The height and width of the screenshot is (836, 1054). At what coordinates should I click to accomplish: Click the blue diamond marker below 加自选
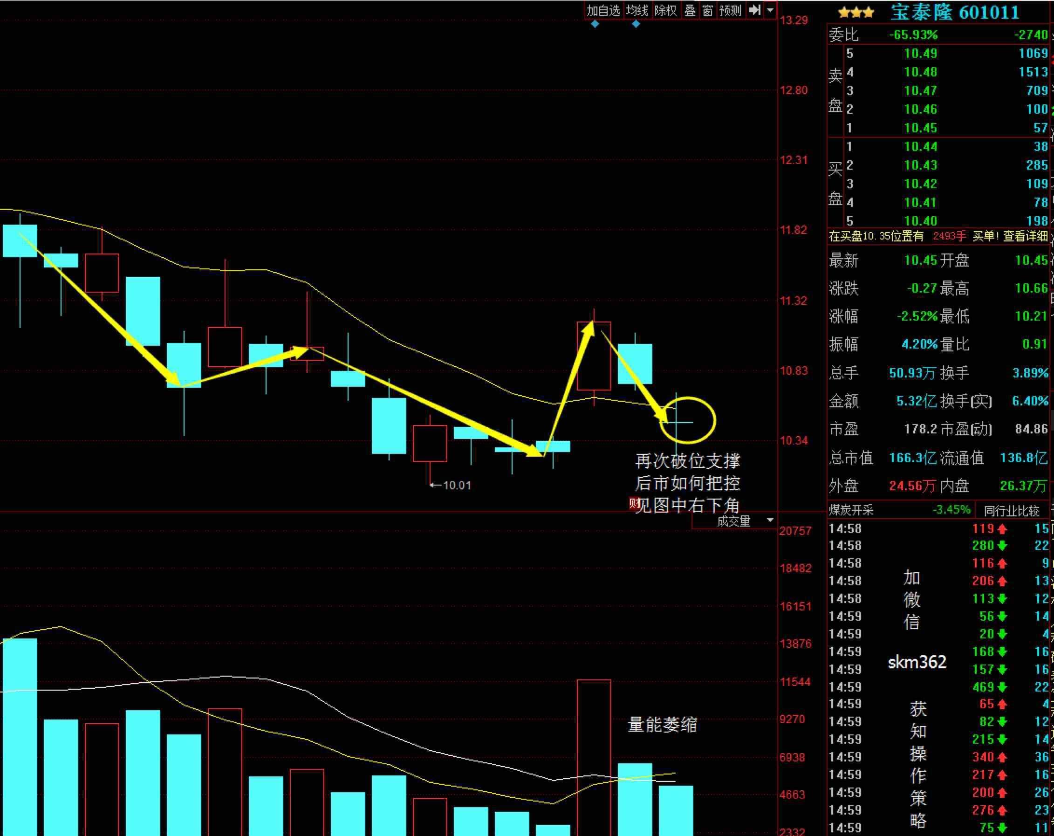click(595, 24)
